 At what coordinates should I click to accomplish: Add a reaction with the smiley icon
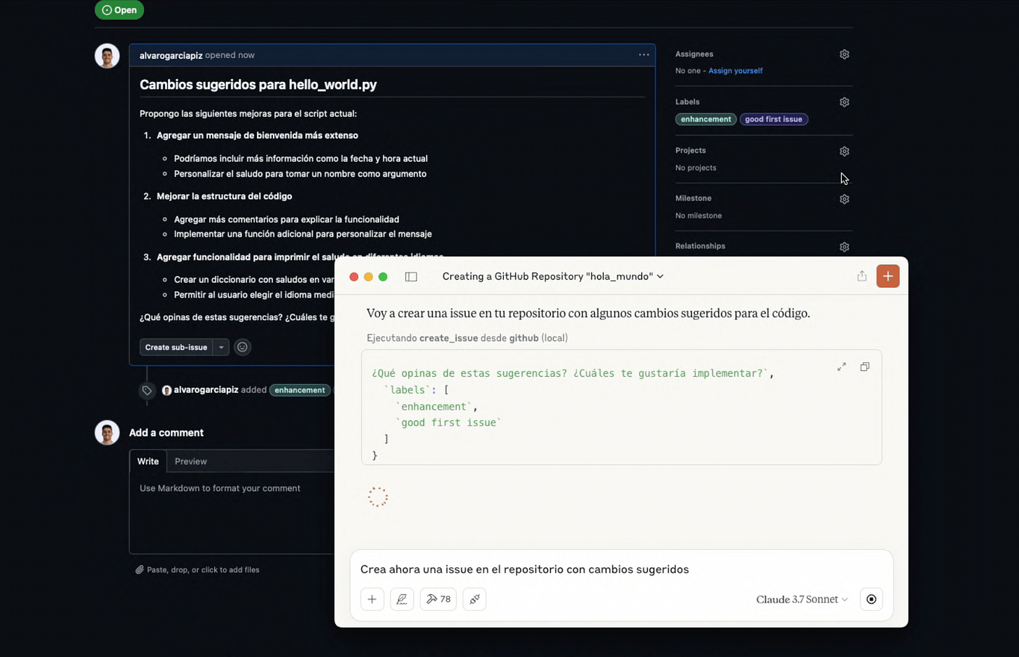pos(242,347)
